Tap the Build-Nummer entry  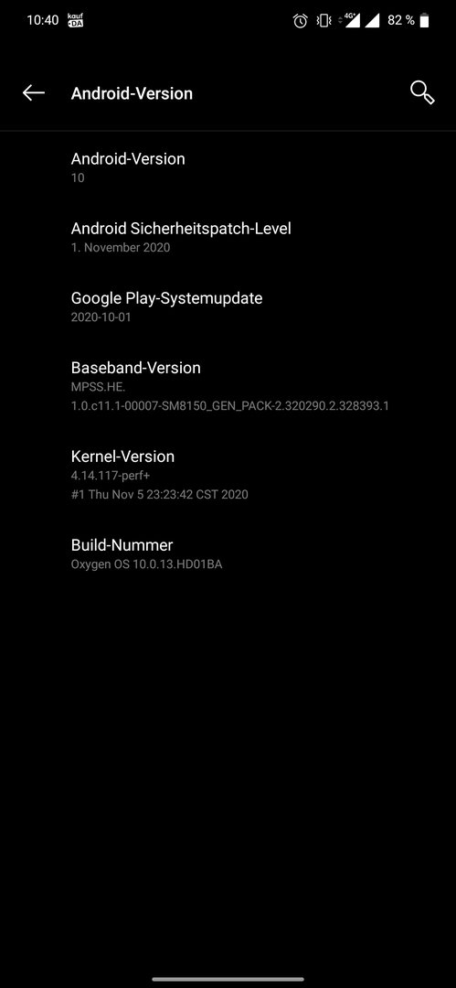click(x=228, y=553)
